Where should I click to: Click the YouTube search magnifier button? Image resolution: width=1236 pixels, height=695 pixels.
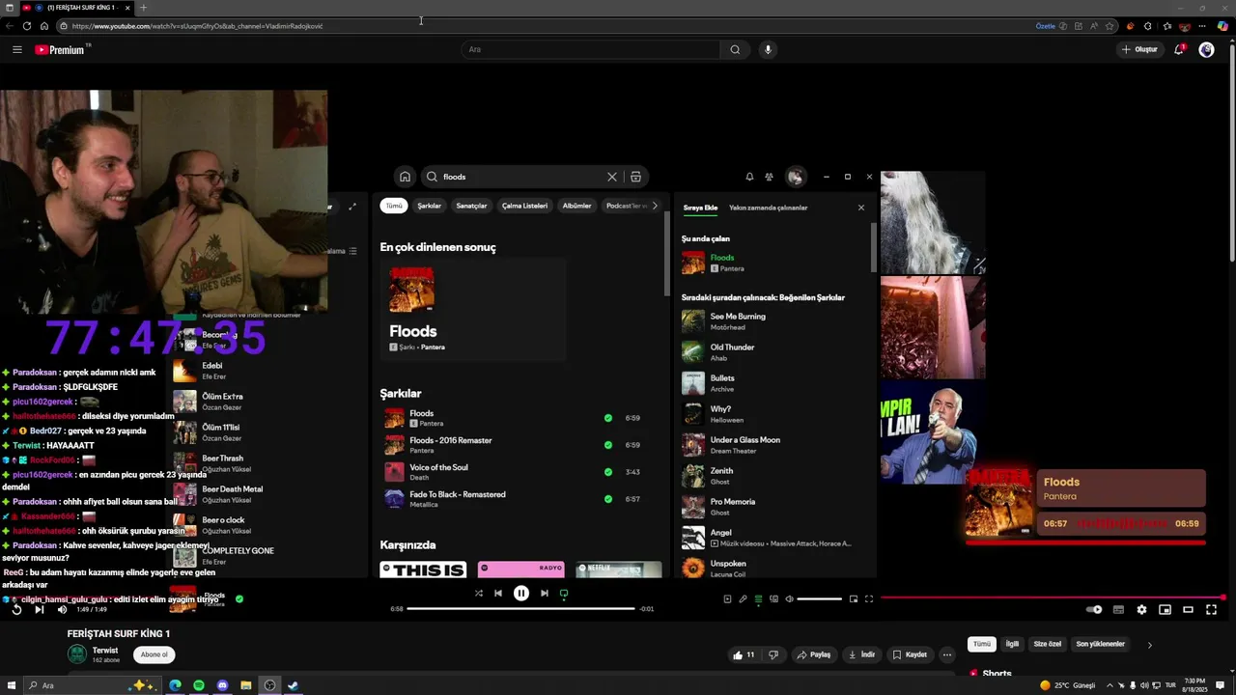tap(735, 49)
